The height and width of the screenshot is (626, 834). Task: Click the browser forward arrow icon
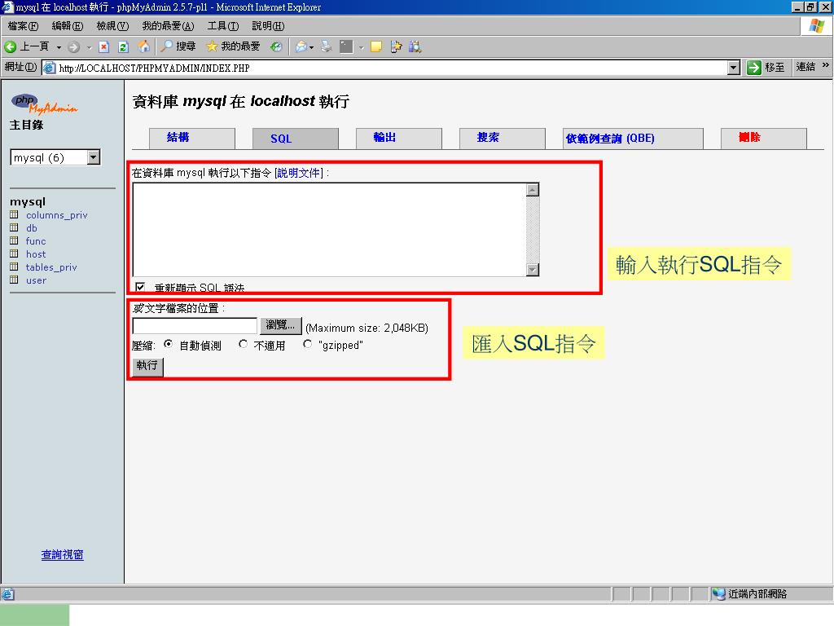pos(74,47)
